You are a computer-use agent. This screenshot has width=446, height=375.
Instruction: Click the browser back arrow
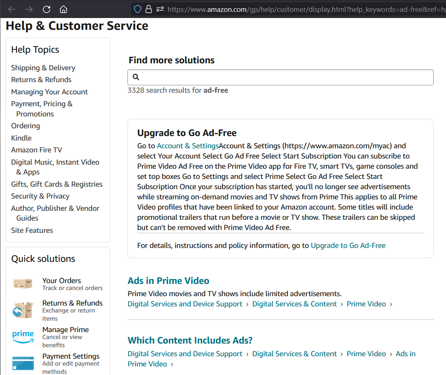click(11, 9)
